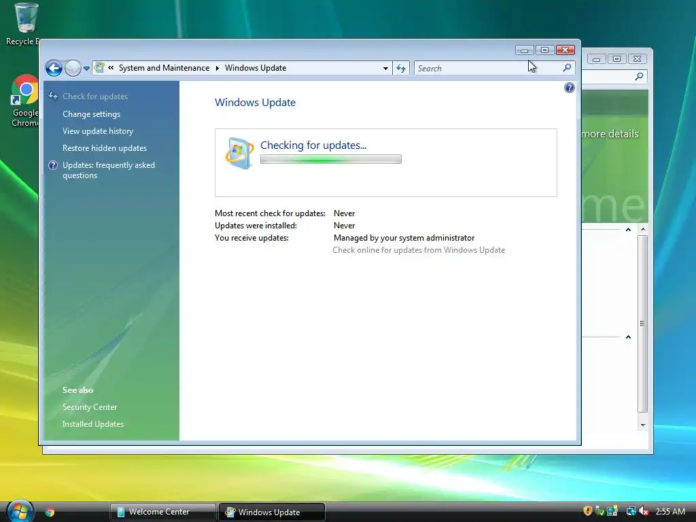Click Welcome Center scrollbar up arrow
This screenshot has width=696, height=522.
[643, 230]
